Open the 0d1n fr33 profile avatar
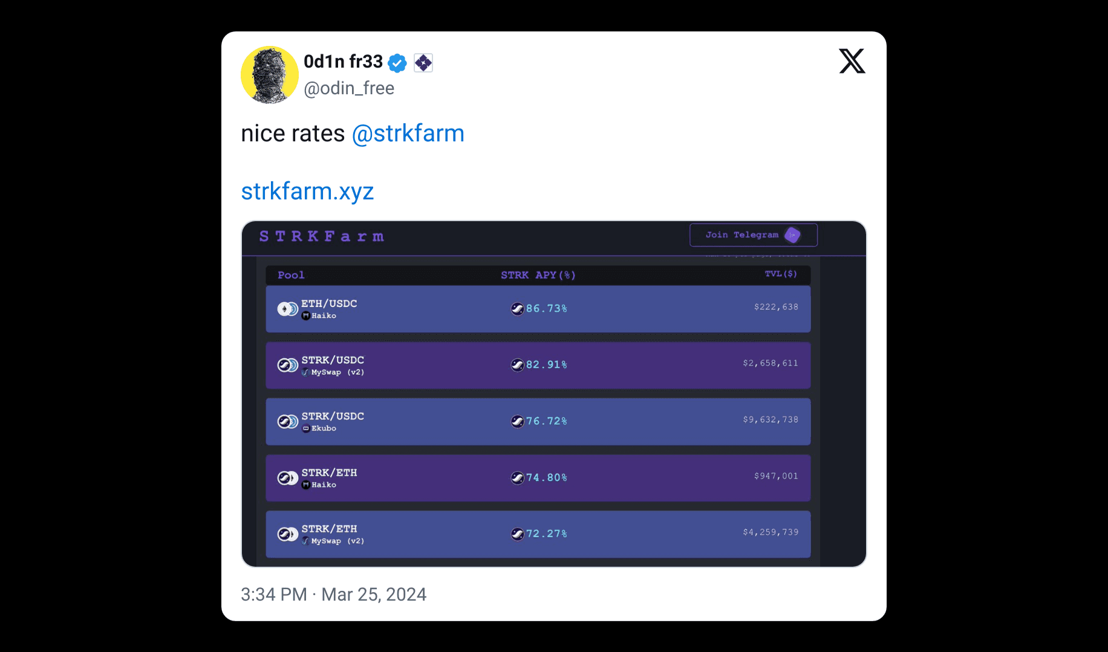The height and width of the screenshot is (652, 1108). click(270, 75)
